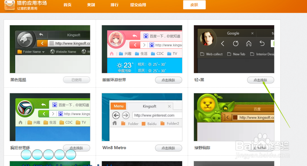Click the 猎豹应用市场 shopping bag logo
The width and height of the screenshot is (307, 166).
(10, 5)
